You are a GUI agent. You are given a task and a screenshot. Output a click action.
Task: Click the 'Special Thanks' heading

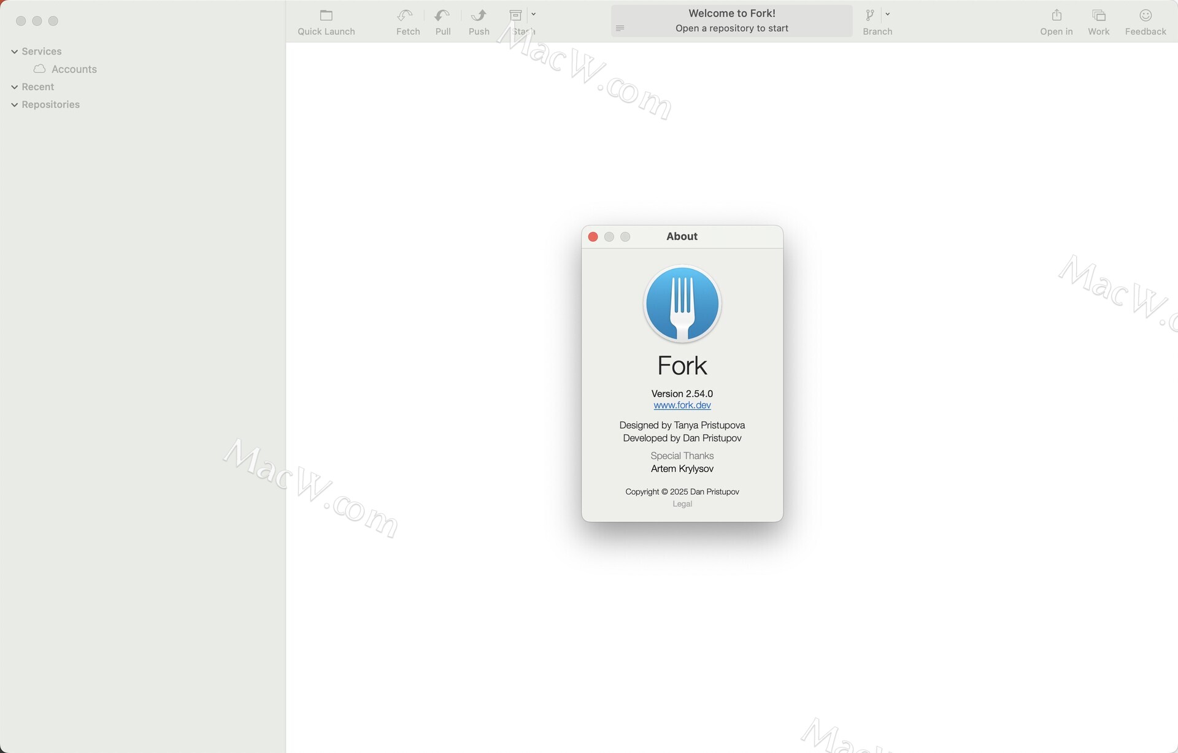pos(682,456)
